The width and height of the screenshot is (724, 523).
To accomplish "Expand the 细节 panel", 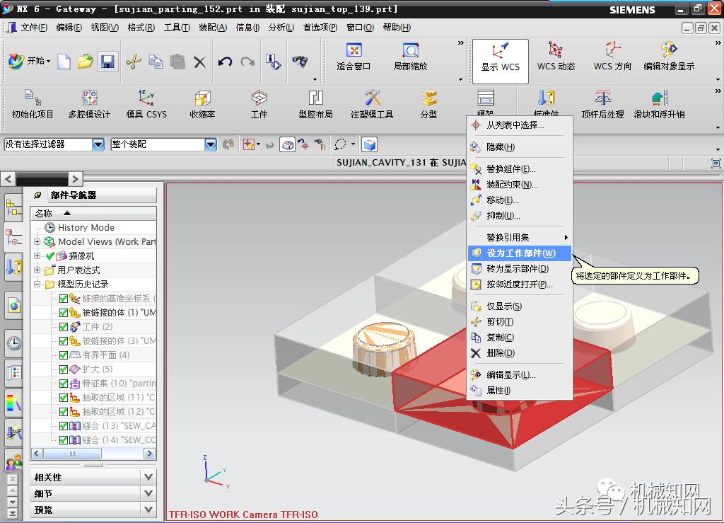I will [x=148, y=493].
